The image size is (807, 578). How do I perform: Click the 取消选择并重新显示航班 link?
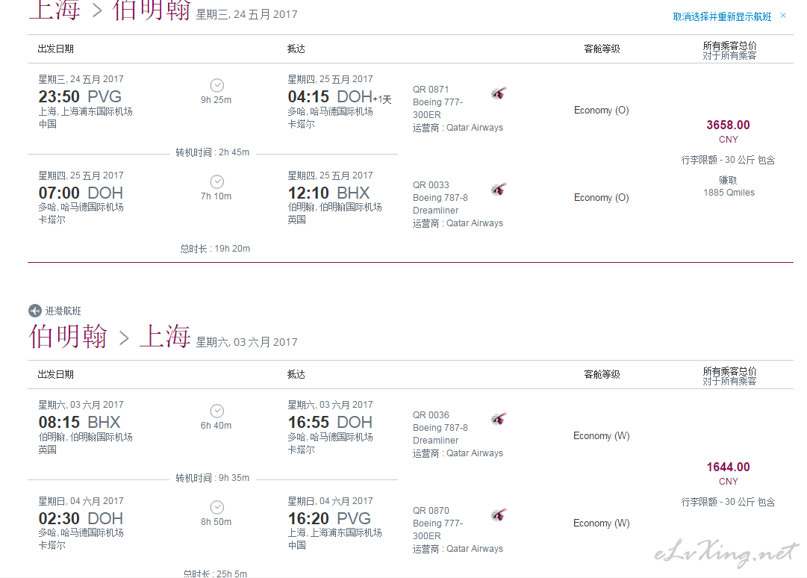click(x=722, y=16)
